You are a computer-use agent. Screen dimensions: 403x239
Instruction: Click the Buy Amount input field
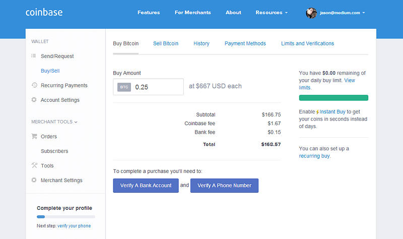click(148, 87)
